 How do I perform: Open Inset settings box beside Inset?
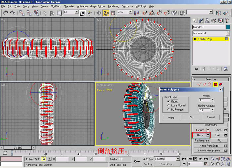(x=226, y=135)
